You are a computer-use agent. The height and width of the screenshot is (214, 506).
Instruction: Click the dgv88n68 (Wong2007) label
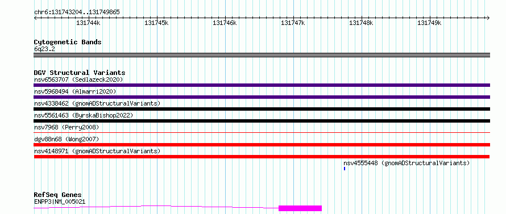[x=67, y=139]
